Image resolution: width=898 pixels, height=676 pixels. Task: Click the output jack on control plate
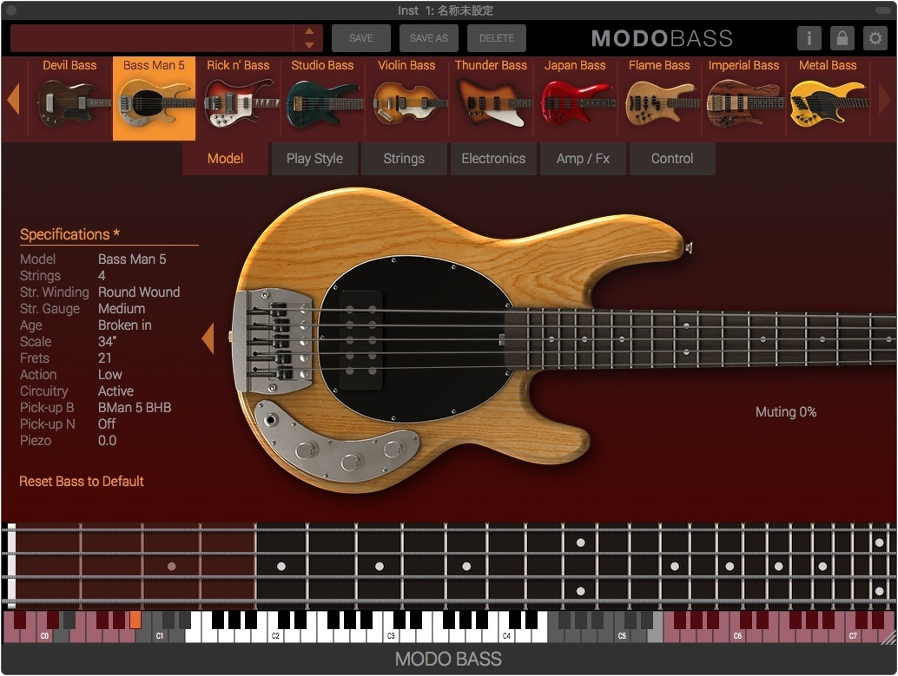(x=270, y=419)
